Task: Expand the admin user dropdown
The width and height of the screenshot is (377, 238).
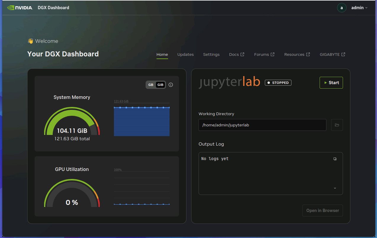Action: click(359, 8)
